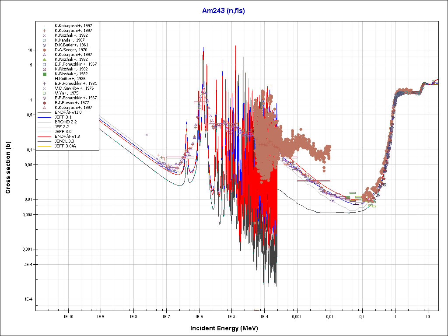
Task: Click the cyan JEFF 3.0 line swatch
Action: tap(45, 132)
